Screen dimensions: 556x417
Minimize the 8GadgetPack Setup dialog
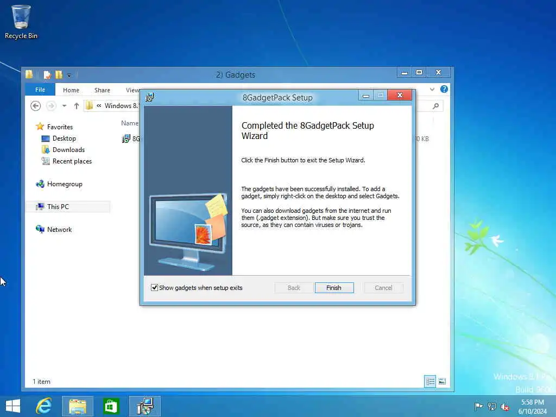click(x=366, y=96)
